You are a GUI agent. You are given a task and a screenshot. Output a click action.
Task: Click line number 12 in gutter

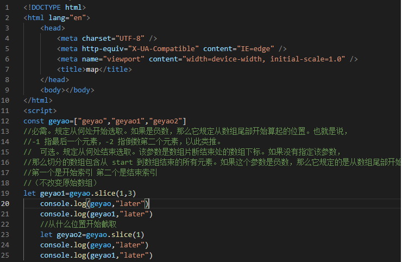pos(5,121)
